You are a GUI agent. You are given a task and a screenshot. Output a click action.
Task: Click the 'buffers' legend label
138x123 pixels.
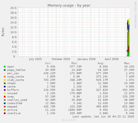pos(13,90)
